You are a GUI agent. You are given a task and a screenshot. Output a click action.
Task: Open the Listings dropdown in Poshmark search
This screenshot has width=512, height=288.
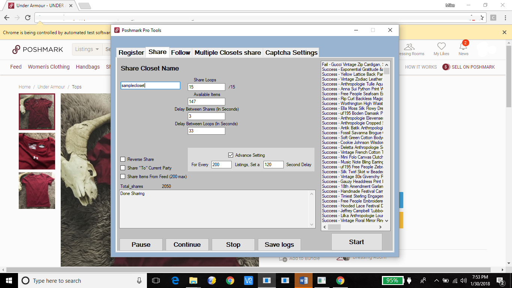tap(87, 49)
